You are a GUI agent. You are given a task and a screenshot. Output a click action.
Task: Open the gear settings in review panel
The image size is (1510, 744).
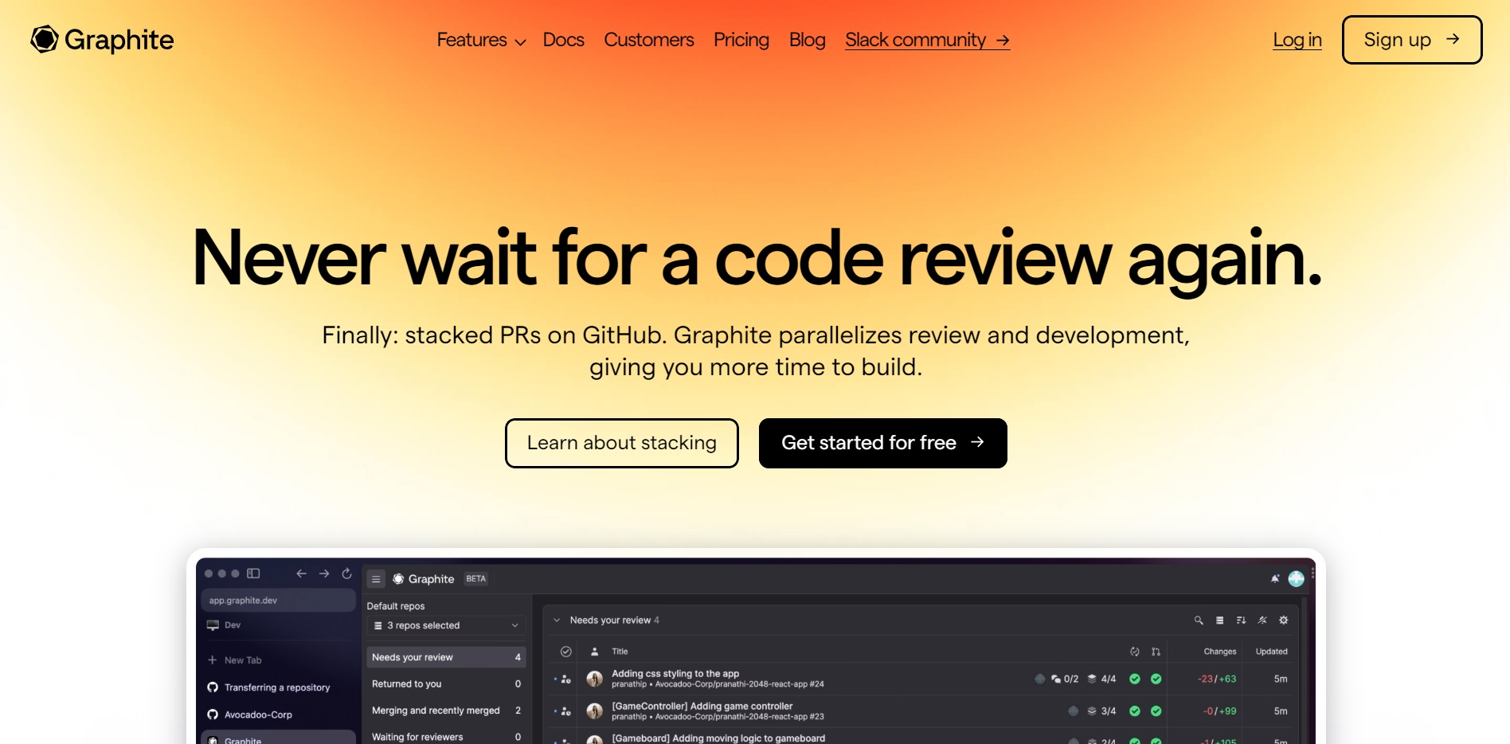tap(1284, 621)
